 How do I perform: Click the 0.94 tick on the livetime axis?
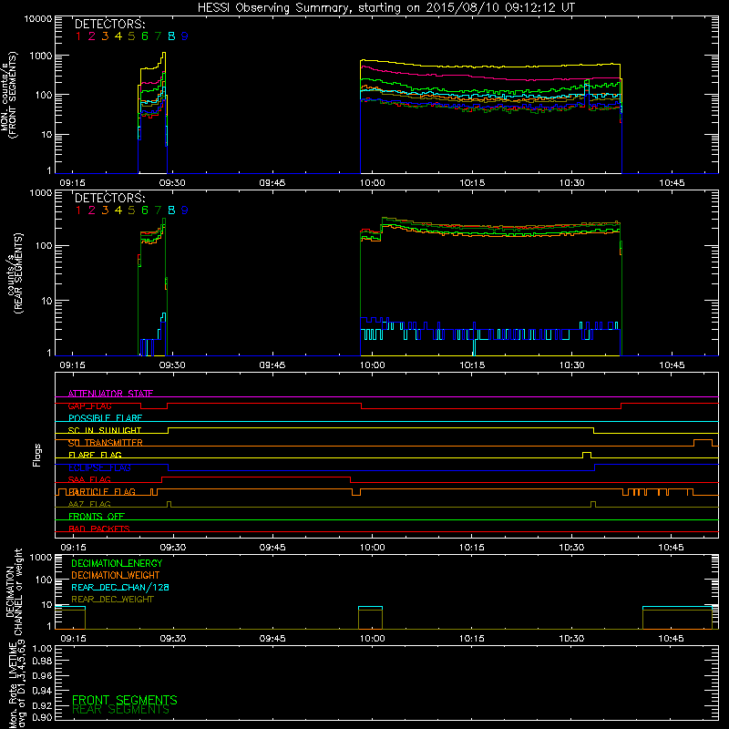(42, 691)
